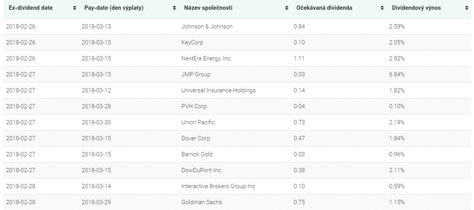Click sort arrows on Dividendový výnos column
Image resolution: width=474 pixels, height=210 pixels.
point(466,9)
